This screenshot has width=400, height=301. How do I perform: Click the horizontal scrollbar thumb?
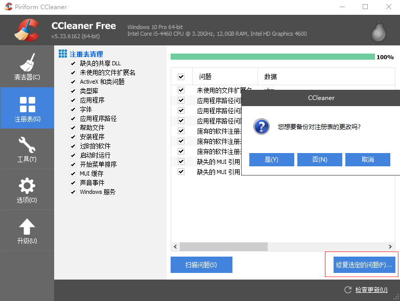click(x=224, y=246)
